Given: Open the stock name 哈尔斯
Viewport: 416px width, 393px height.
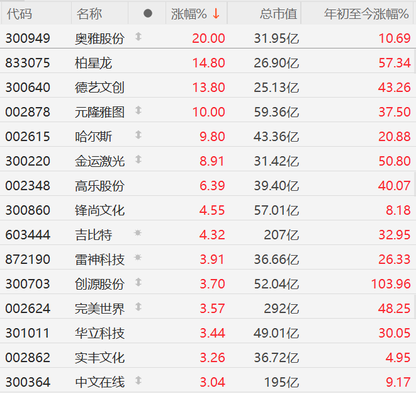Looking at the screenshot, I should tap(93, 137).
